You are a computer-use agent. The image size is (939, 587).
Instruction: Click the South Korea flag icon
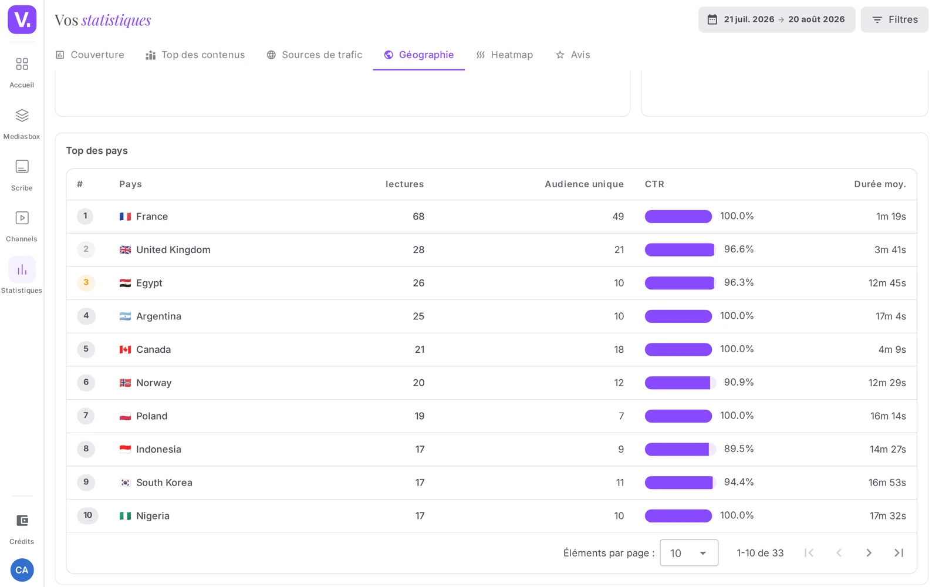[x=125, y=483]
